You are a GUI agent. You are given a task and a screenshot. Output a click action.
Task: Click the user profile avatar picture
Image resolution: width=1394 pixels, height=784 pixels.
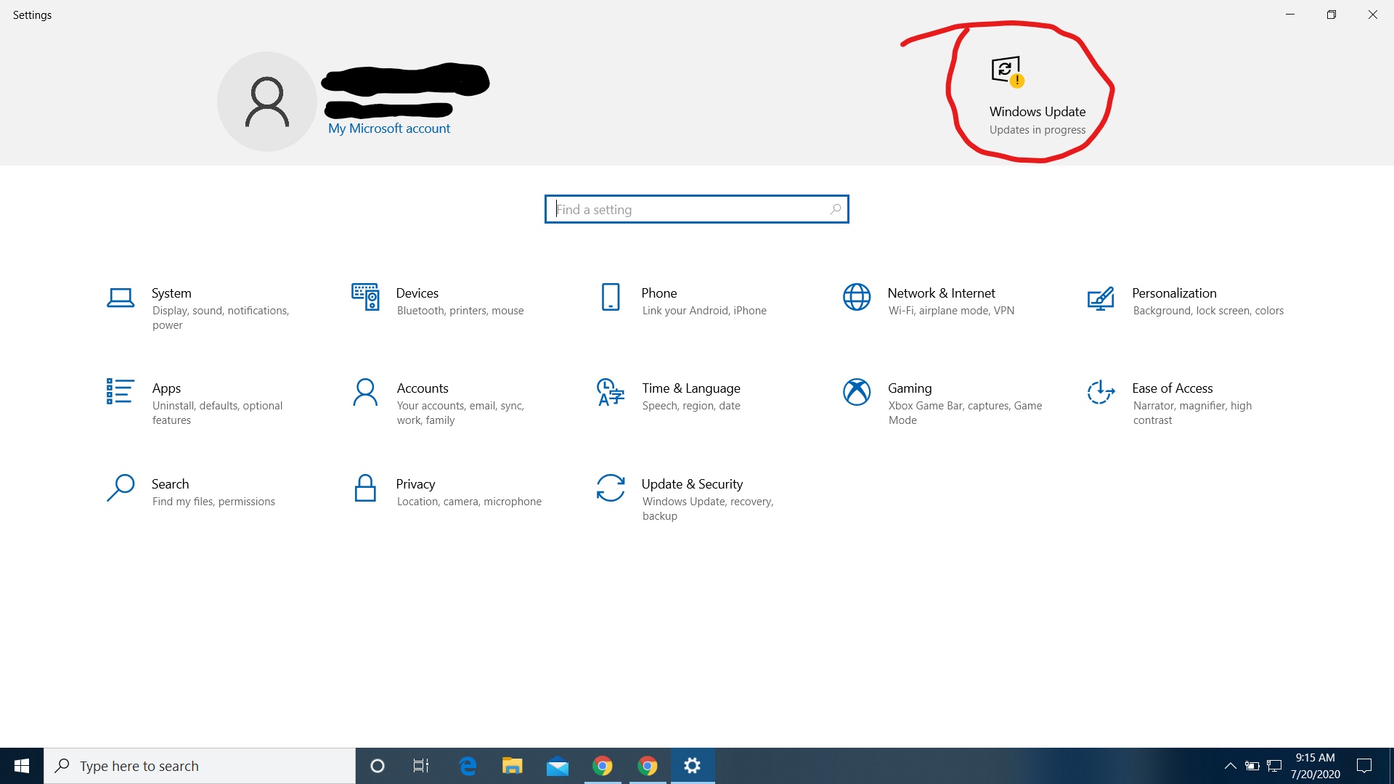point(267,102)
